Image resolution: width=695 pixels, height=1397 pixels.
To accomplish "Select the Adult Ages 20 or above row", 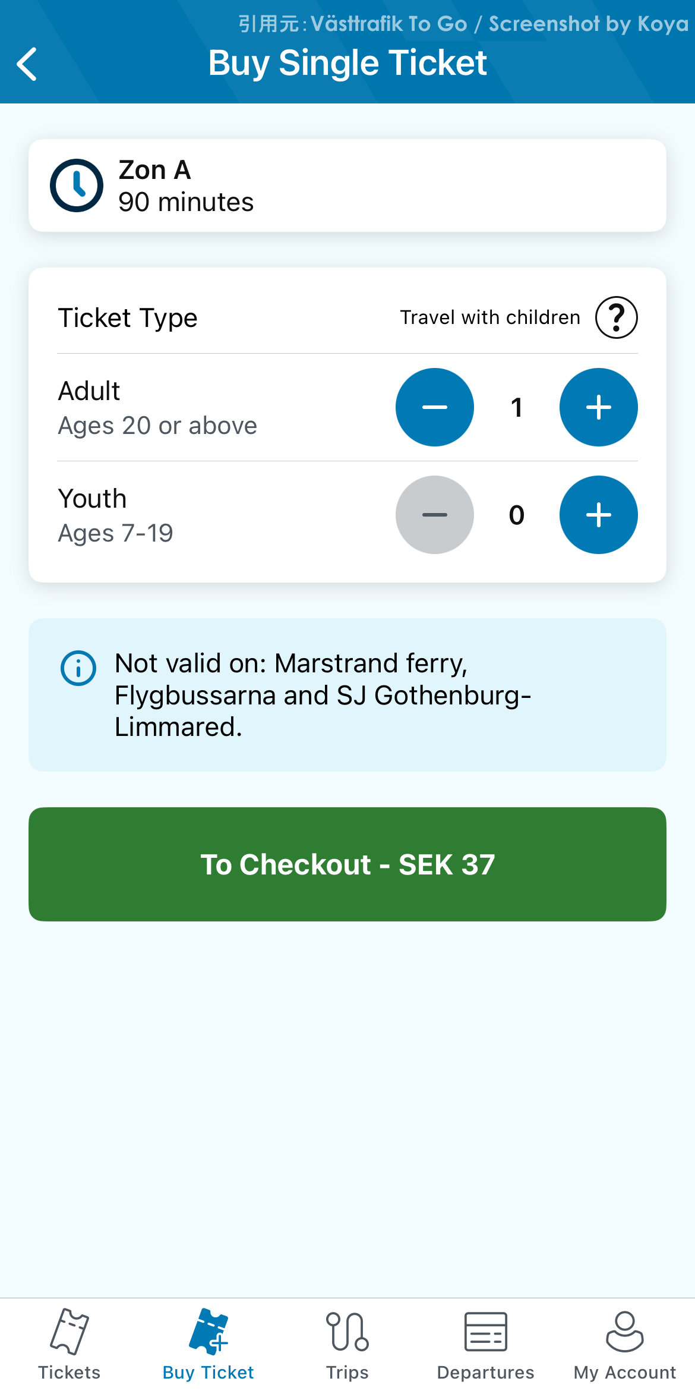I will [157, 406].
